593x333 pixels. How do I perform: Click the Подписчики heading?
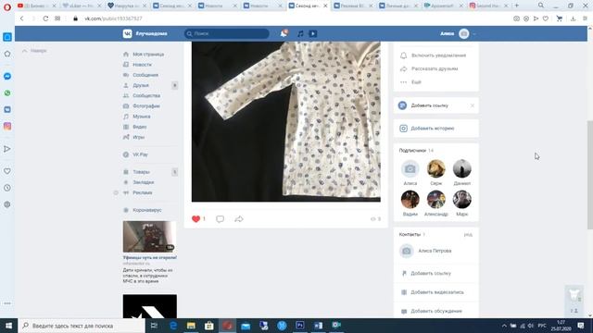(x=412, y=150)
